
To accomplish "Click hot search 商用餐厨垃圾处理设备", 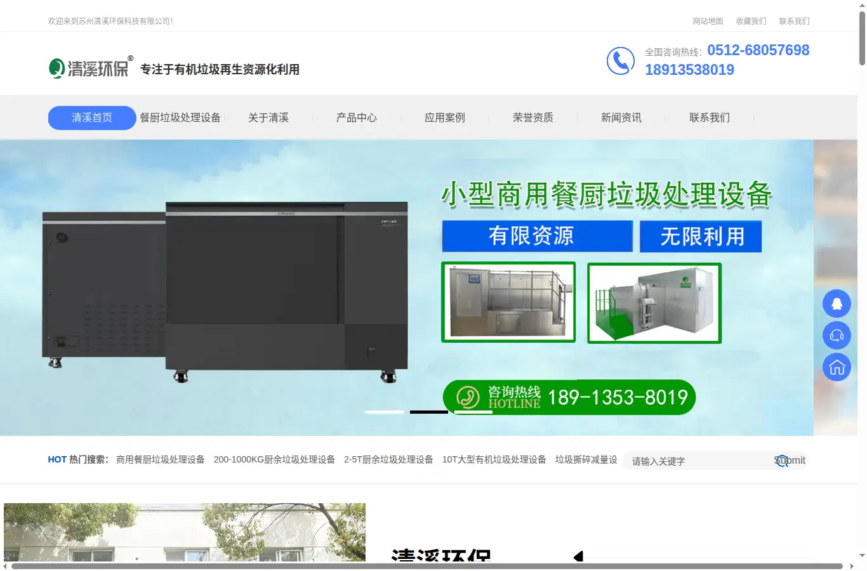I will tap(161, 460).
